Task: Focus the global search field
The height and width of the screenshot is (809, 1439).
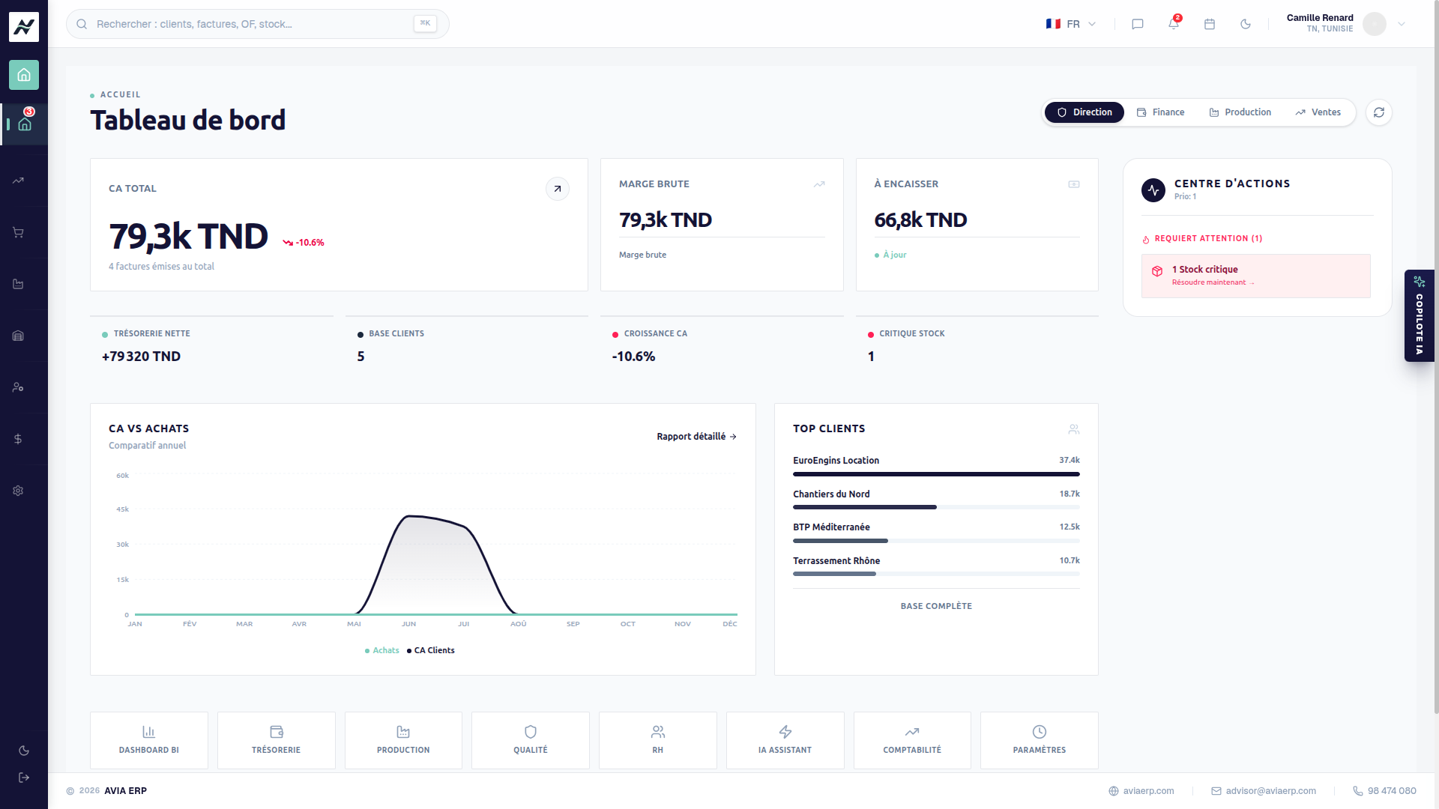Action: pos(258,24)
